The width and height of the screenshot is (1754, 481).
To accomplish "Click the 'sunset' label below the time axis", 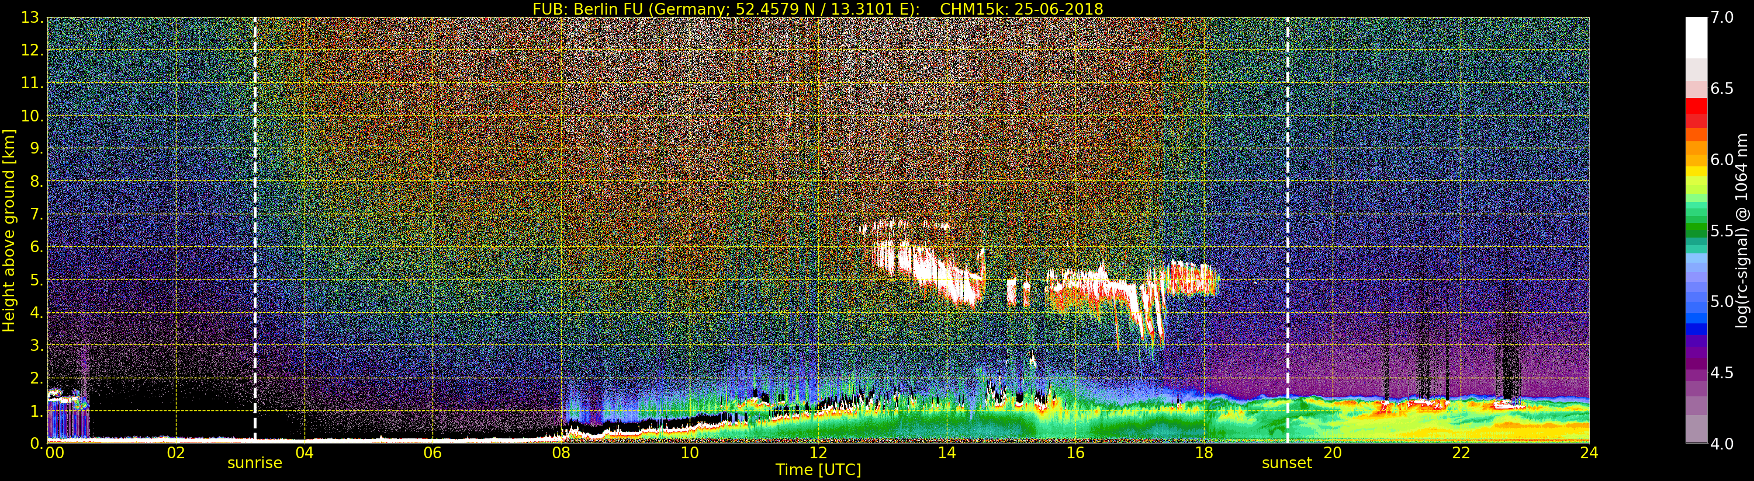I will 1287,463.
